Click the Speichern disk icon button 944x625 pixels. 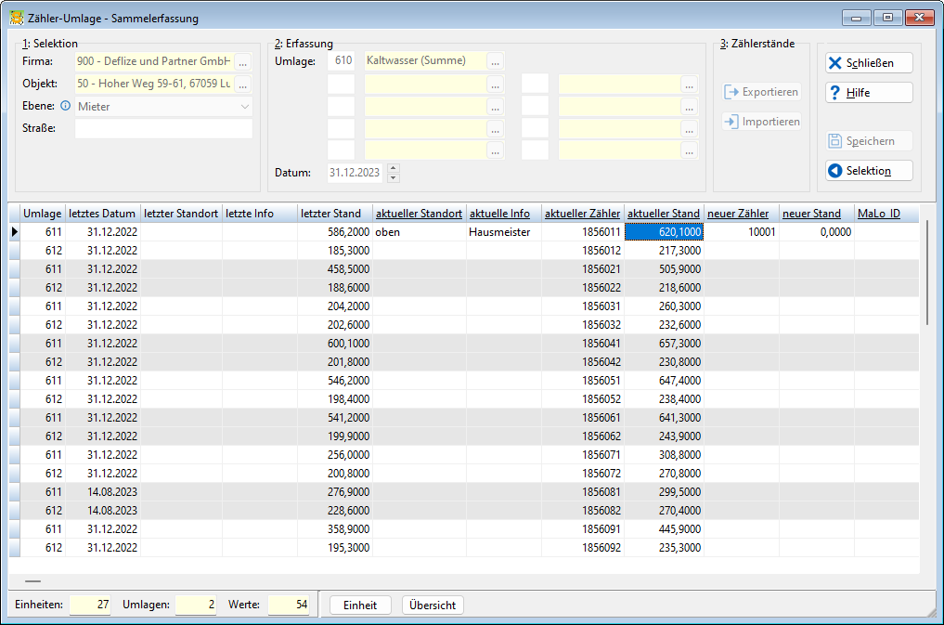point(869,141)
